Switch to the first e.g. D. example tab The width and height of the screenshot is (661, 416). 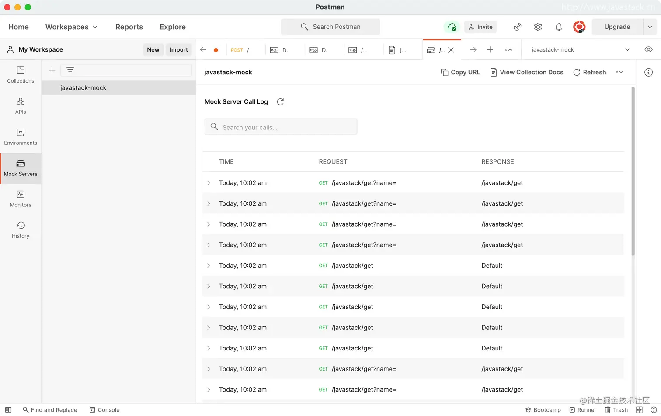(x=285, y=50)
